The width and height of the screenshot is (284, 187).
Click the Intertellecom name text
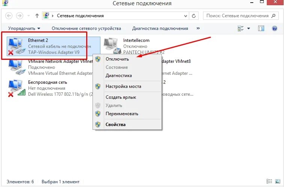(x=136, y=40)
